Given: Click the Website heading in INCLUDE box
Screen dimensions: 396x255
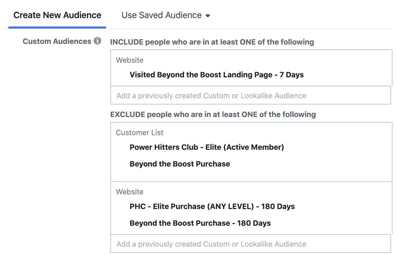Looking at the screenshot, I should (x=130, y=60).
